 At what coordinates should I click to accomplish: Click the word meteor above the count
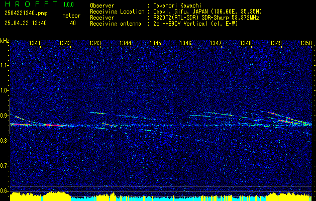click(x=71, y=16)
